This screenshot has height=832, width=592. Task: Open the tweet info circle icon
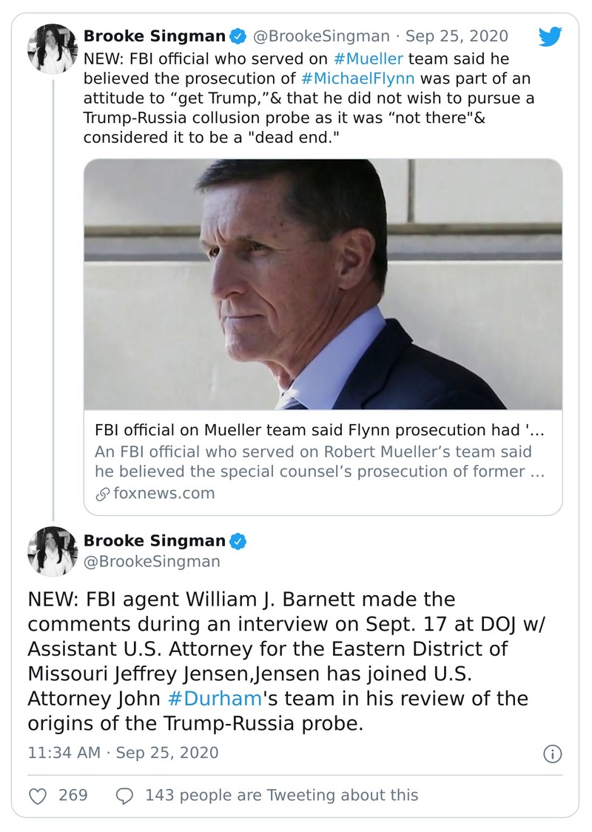[552, 754]
